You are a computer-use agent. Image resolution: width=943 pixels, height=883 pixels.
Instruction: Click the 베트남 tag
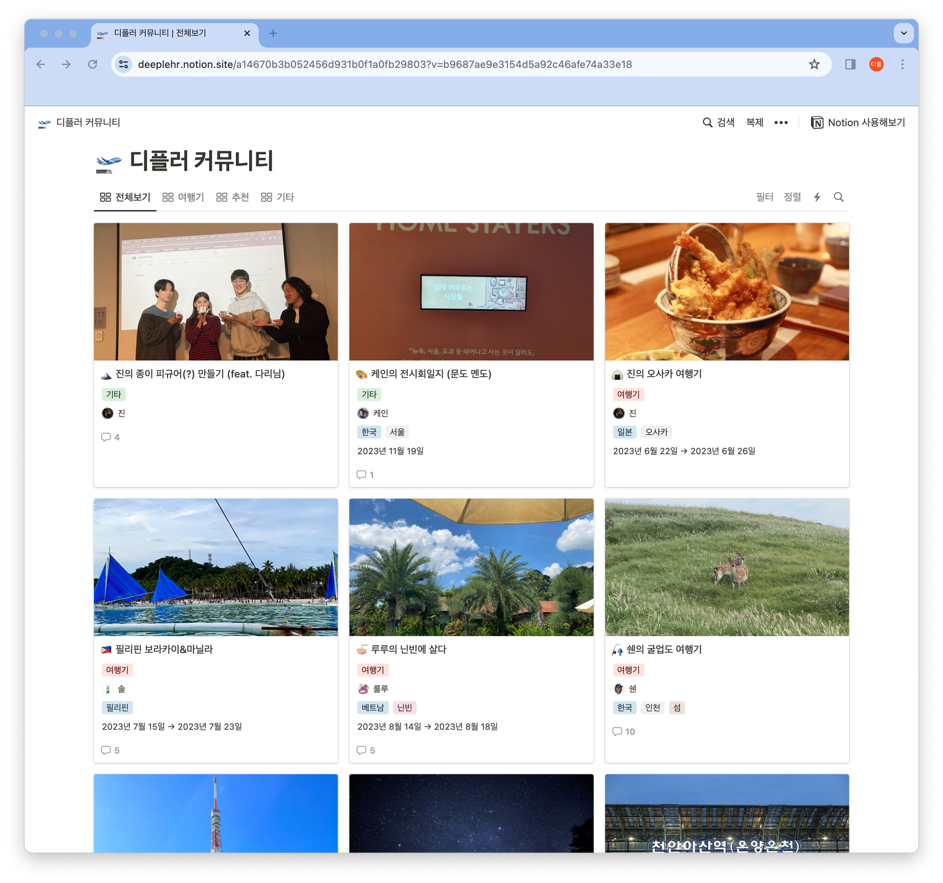[372, 708]
